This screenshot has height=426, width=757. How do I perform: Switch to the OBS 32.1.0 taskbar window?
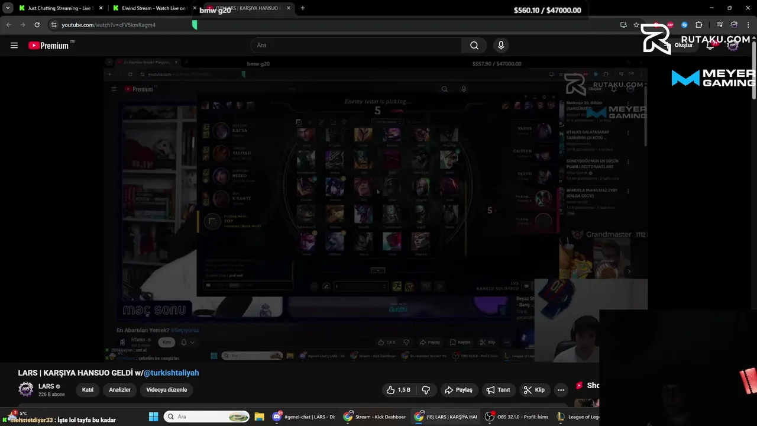[x=517, y=417]
